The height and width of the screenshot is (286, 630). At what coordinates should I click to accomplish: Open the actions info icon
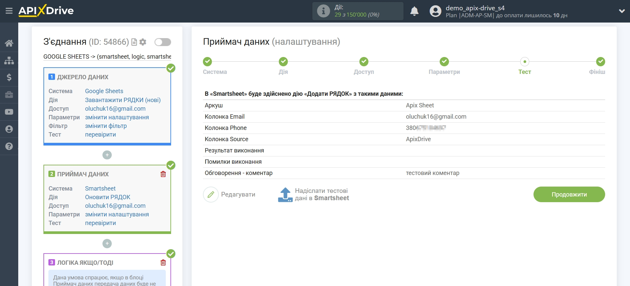323,11
